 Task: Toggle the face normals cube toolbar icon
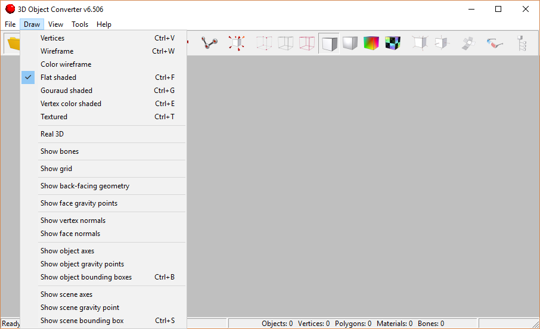click(442, 43)
